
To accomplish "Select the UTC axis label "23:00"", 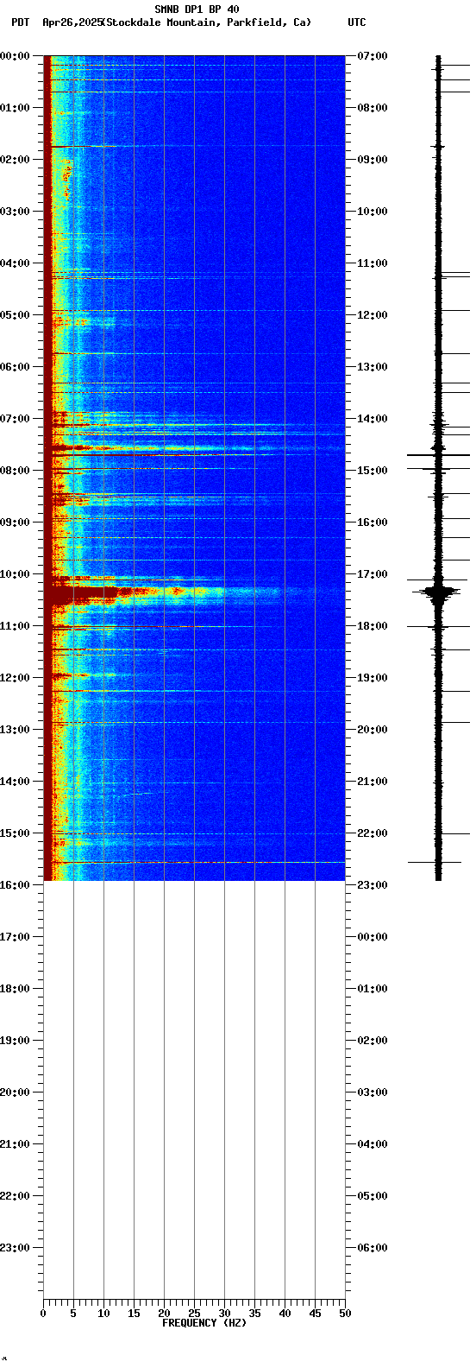I will click(x=373, y=885).
